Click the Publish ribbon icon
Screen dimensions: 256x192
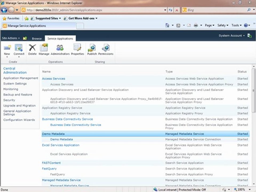tap(92, 48)
